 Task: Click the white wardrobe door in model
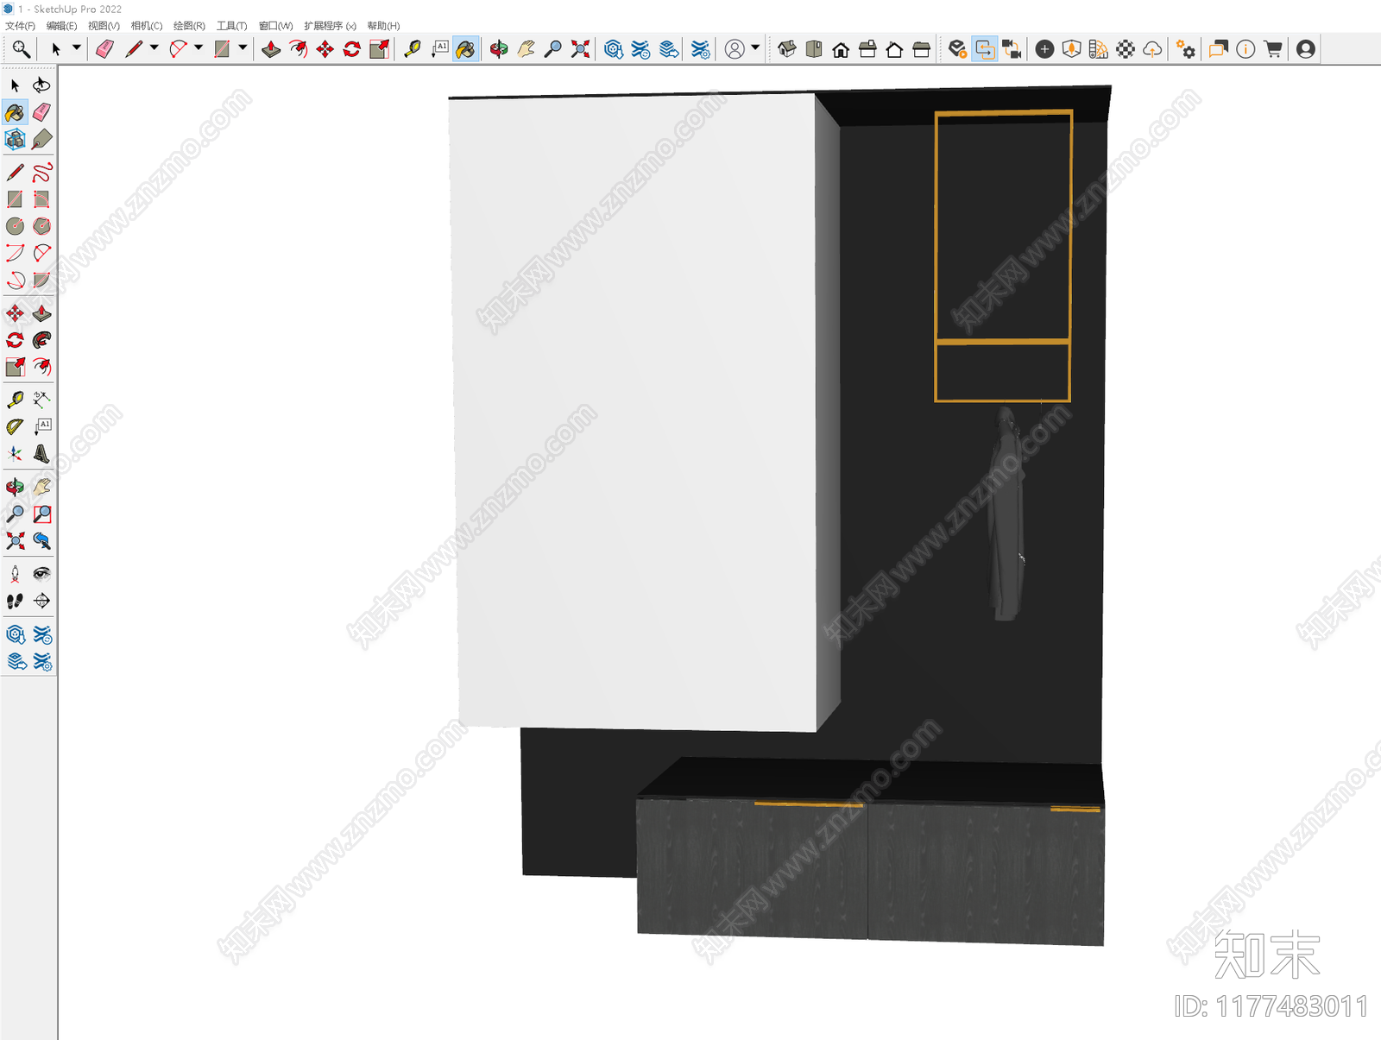coord(634,413)
